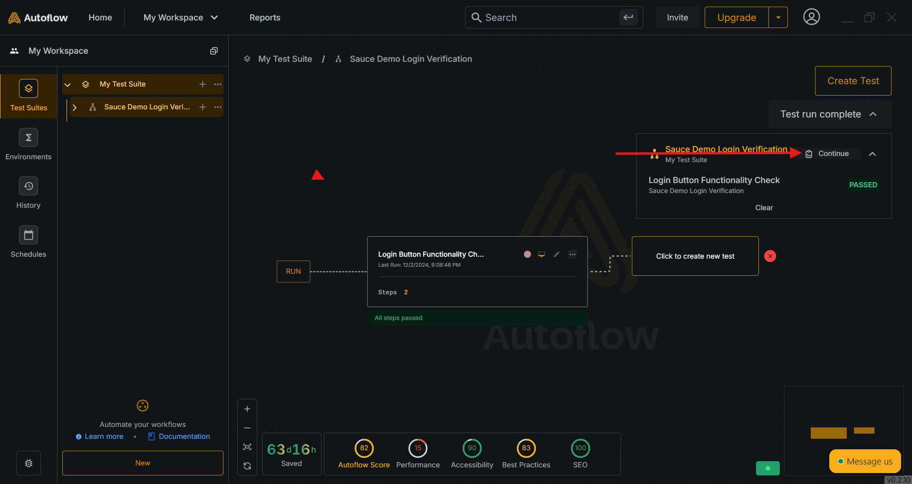Collapse the My Test Suite tree node
912x484 pixels.
pos(68,85)
